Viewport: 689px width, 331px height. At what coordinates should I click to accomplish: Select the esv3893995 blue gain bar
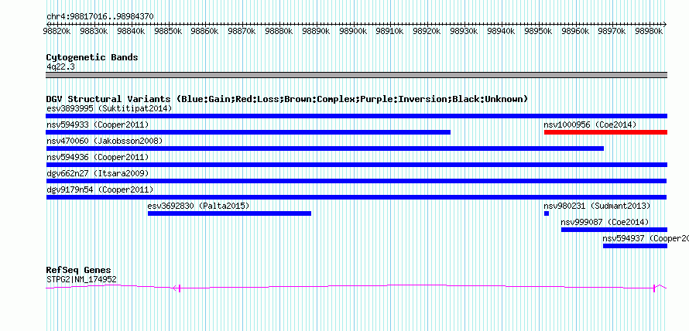(x=356, y=116)
